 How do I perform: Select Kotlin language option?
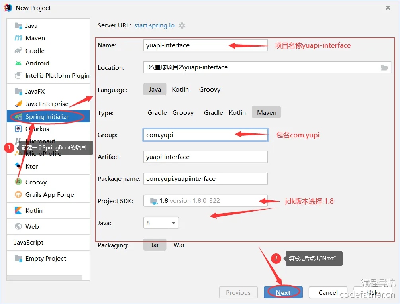[180, 90]
